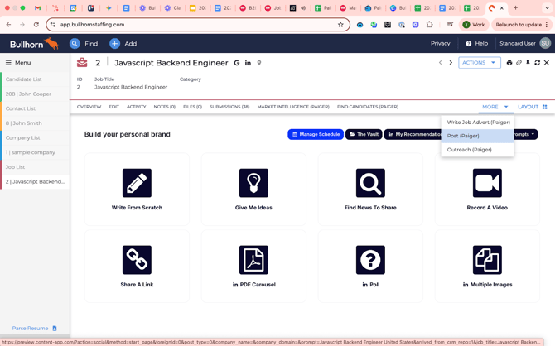Select Post (Paiger) from the menu
This screenshot has height=346, width=555.
point(463,136)
